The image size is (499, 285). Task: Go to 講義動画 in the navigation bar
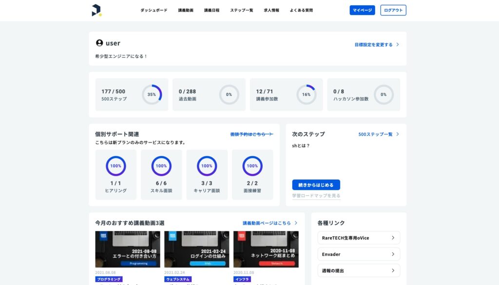(186, 10)
